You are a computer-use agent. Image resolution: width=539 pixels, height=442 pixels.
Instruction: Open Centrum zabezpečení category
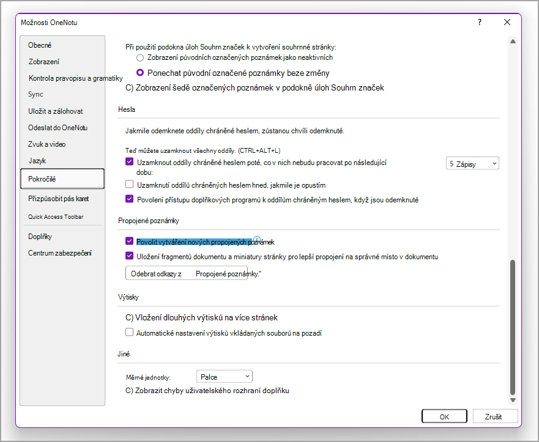60,253
